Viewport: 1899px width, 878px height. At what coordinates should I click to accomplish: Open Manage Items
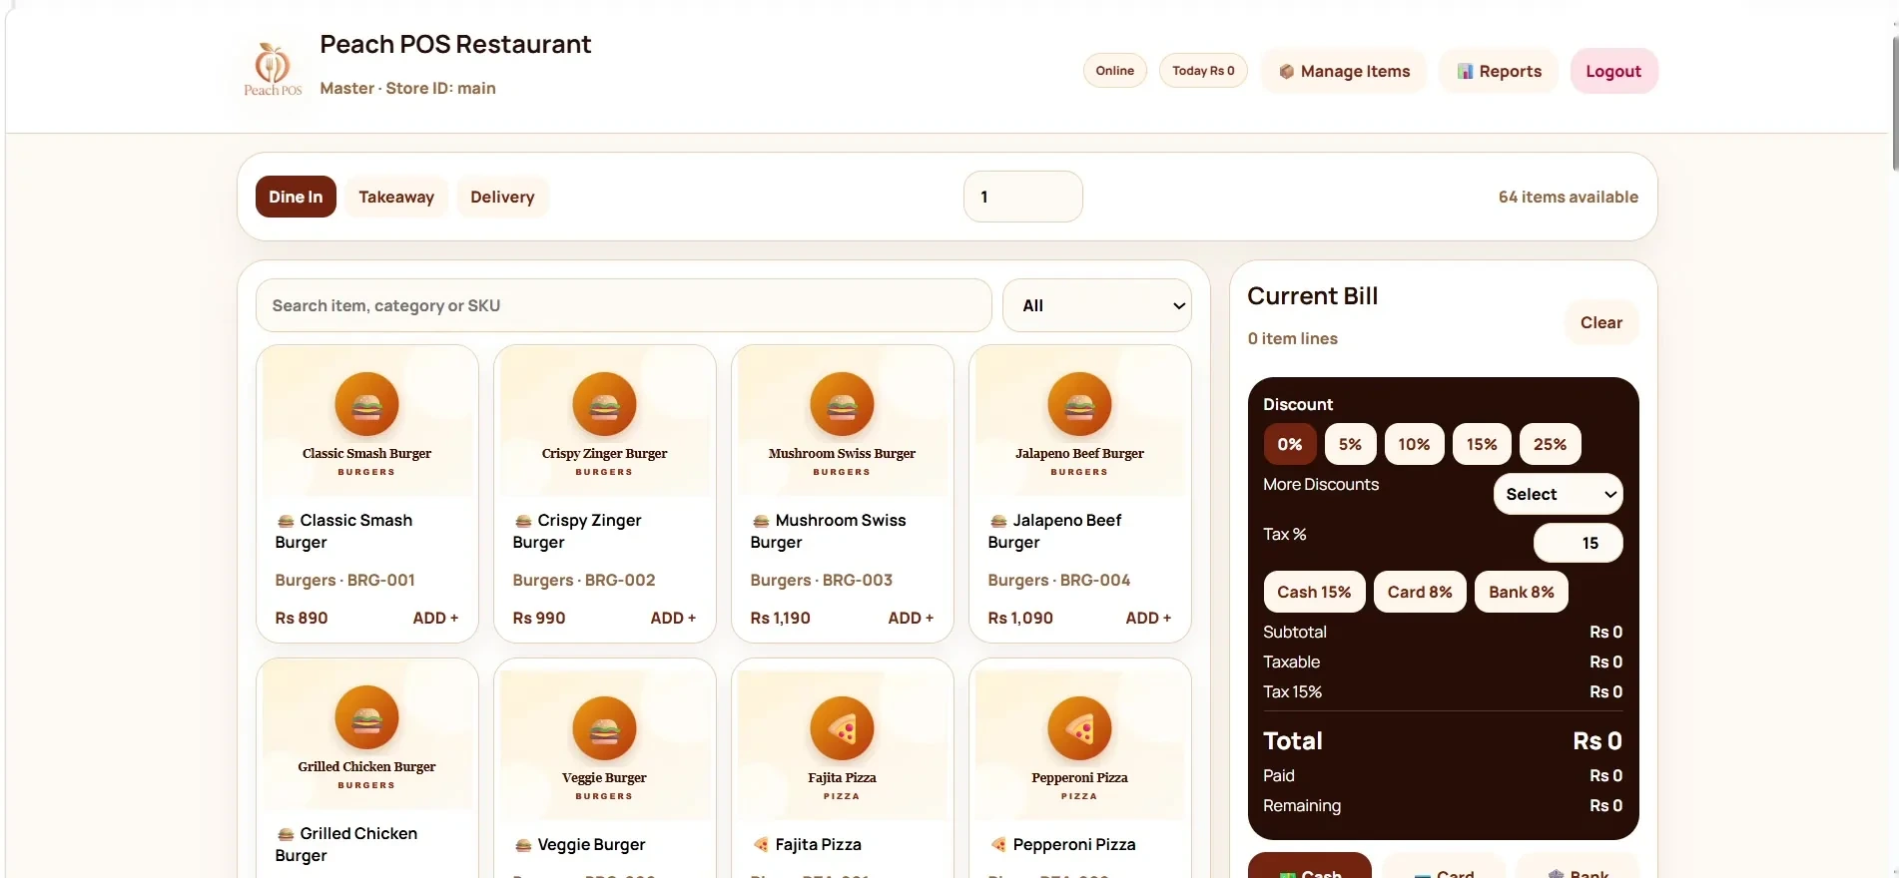(x=1344, y=71)
